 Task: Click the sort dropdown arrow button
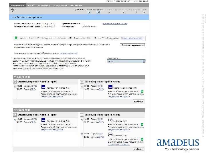coord(144,61)
